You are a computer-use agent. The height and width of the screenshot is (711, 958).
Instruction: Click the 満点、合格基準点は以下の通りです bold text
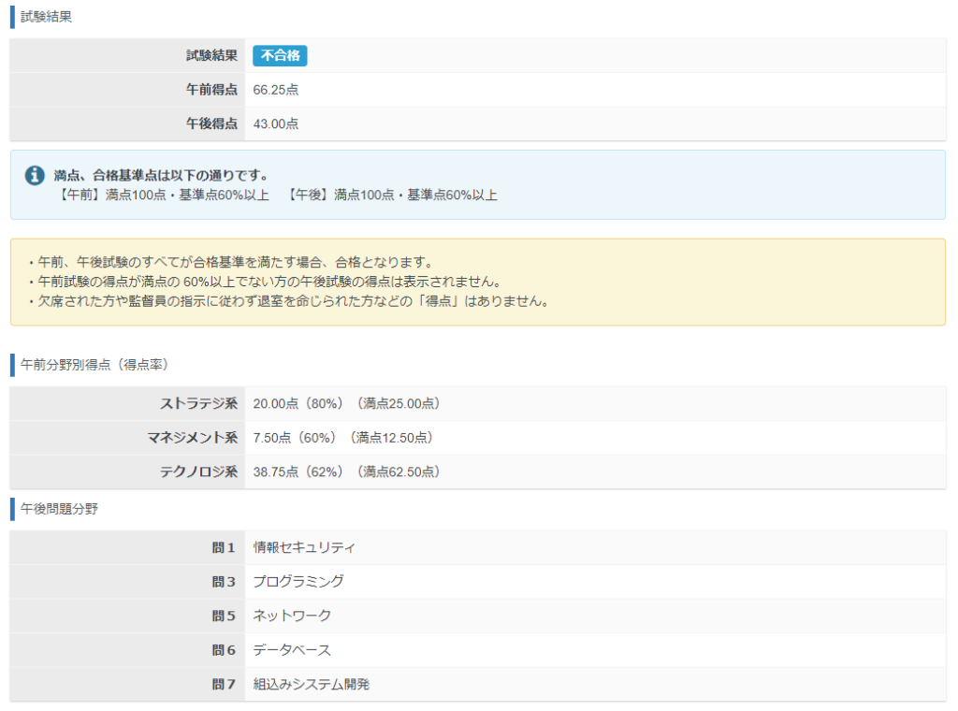[161, 175]
